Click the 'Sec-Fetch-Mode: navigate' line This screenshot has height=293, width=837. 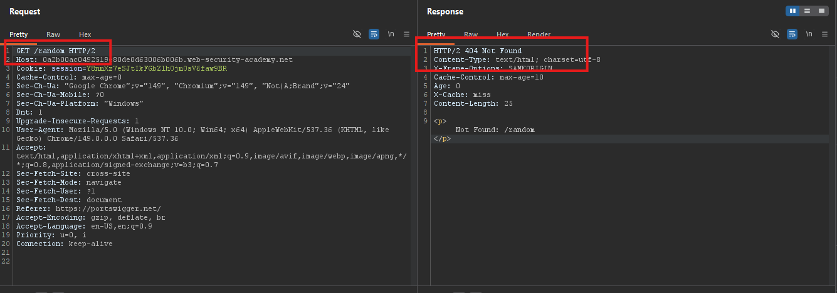pos(69,182)
